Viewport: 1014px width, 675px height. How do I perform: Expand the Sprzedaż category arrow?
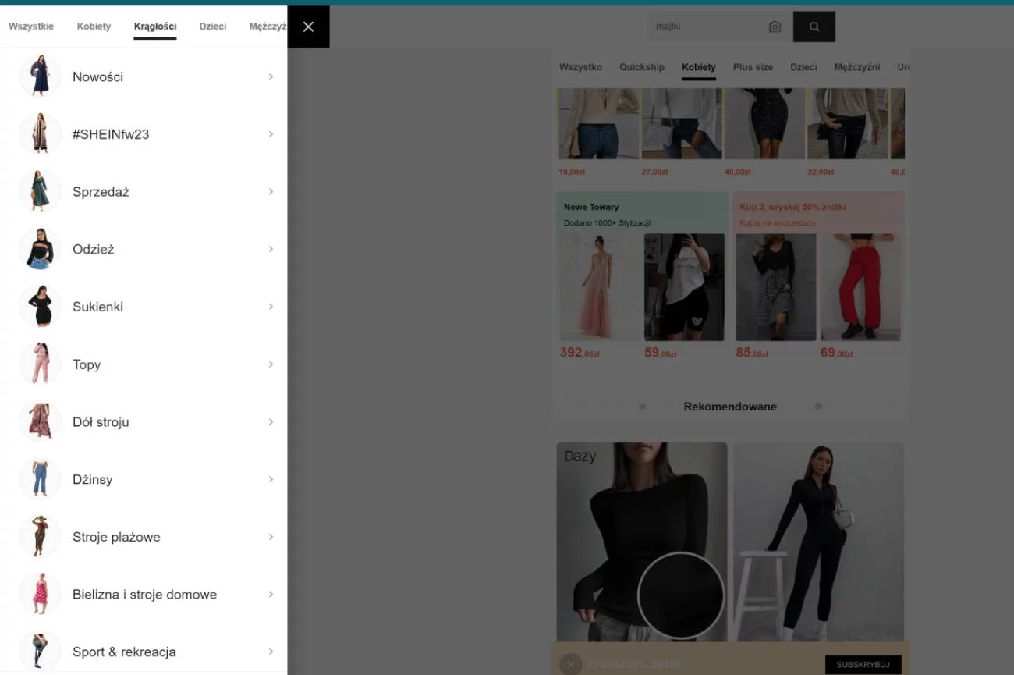click(x=271, y=191)
